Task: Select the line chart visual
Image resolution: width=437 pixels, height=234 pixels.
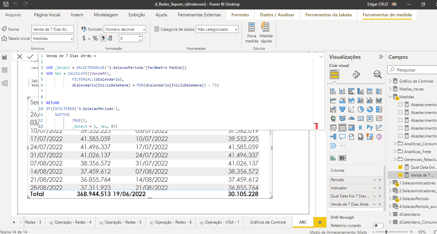Action: pos(333,100)
